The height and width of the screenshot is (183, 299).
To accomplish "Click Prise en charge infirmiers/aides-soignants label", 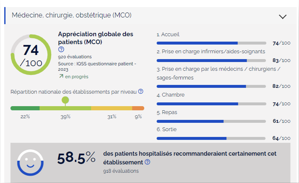I will [211, 51].
